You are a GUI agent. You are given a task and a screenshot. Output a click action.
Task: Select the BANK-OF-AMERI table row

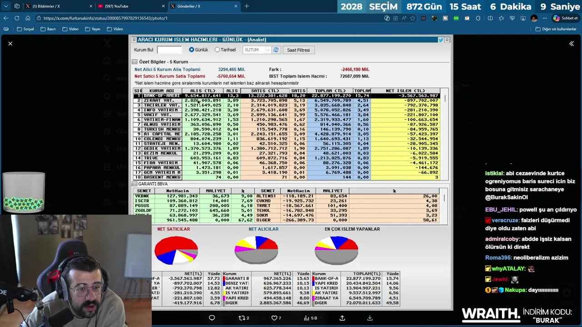point(286,96)
